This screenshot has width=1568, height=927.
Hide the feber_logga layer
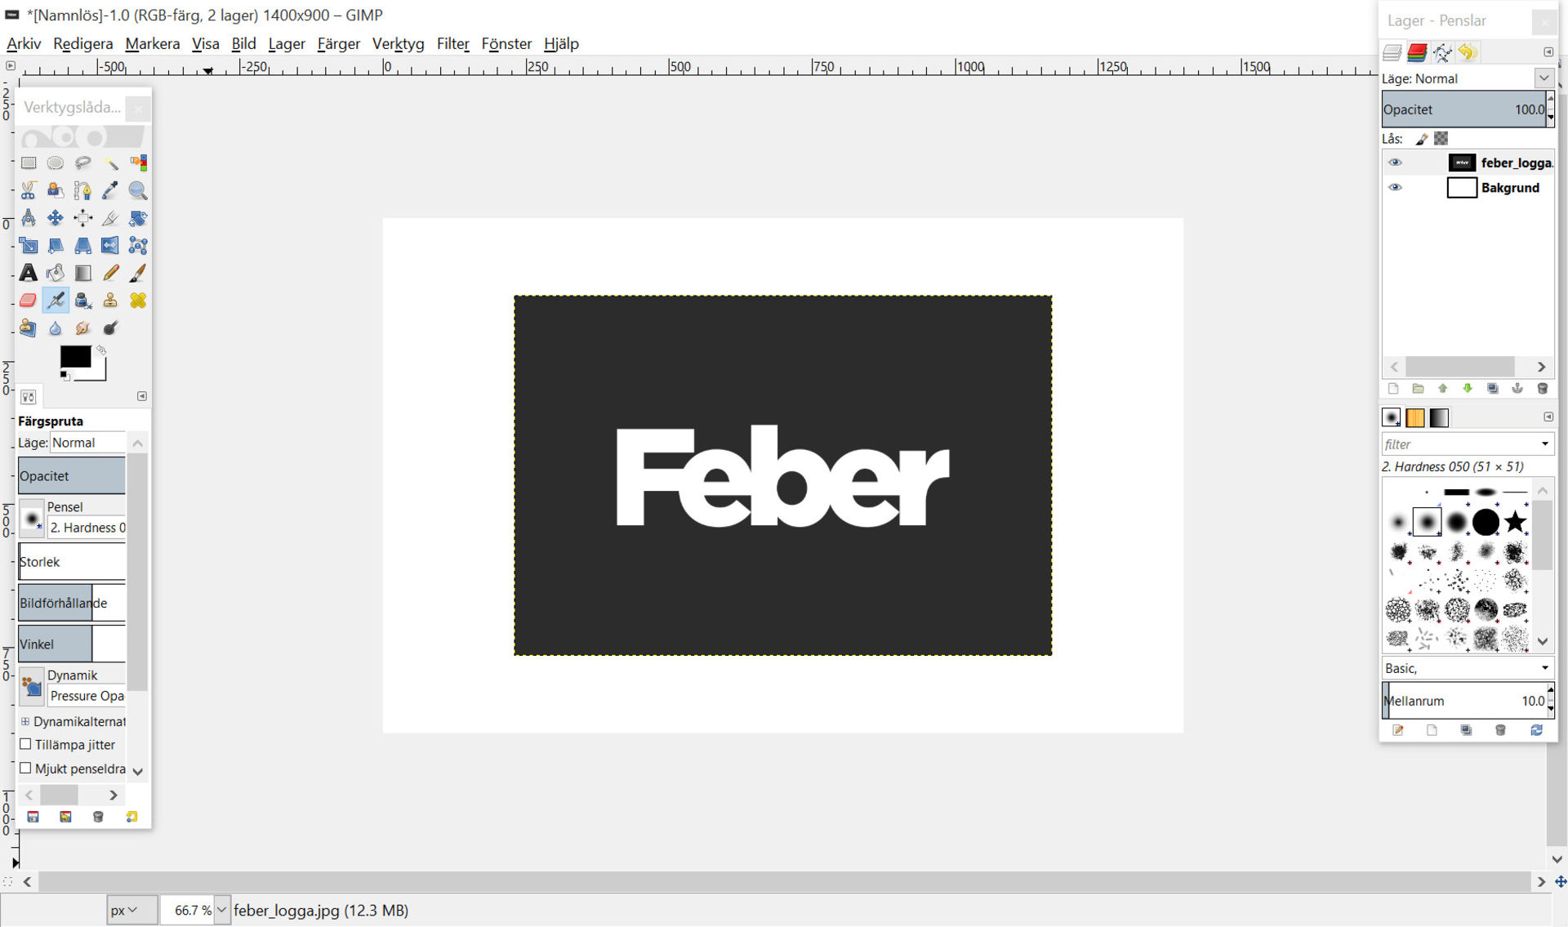pos(1395,163)
